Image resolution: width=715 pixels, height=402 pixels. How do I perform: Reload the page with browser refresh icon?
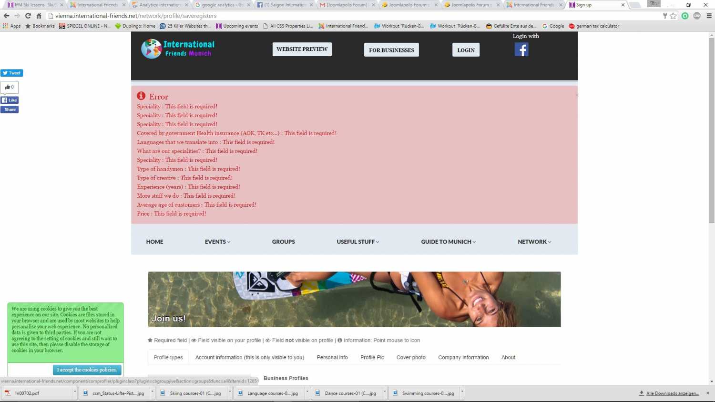tap(28, 16)
